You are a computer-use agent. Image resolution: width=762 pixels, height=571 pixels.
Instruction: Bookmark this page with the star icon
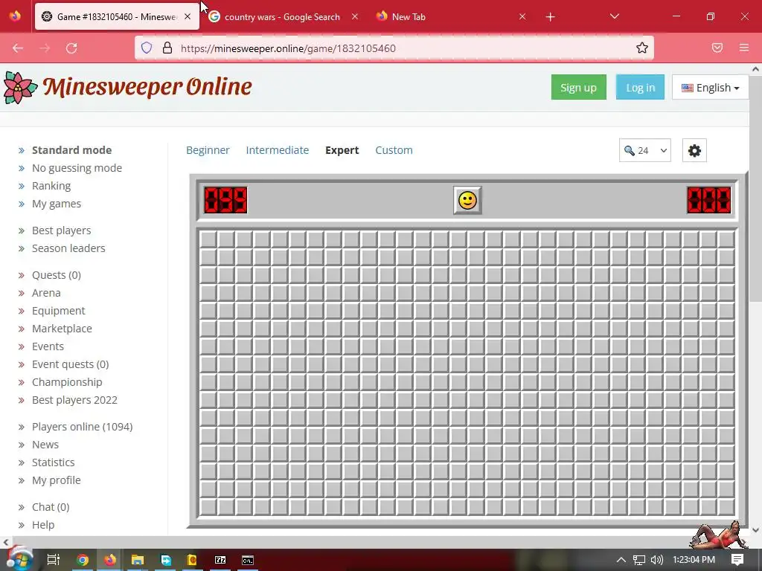pos(642,48)
